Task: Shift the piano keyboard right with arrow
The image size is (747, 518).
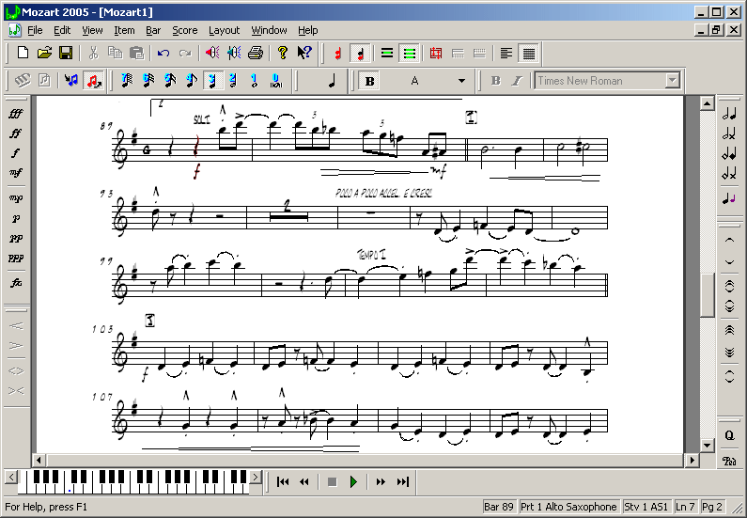Action: [x=256, y=477]
